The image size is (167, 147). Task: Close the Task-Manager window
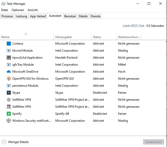pos(160,4)
